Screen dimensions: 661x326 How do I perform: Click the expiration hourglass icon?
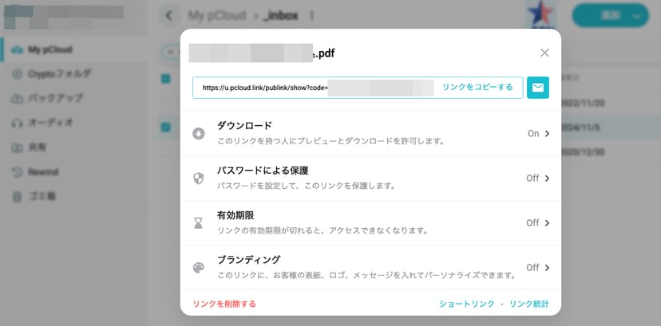(x=199, y=223)
